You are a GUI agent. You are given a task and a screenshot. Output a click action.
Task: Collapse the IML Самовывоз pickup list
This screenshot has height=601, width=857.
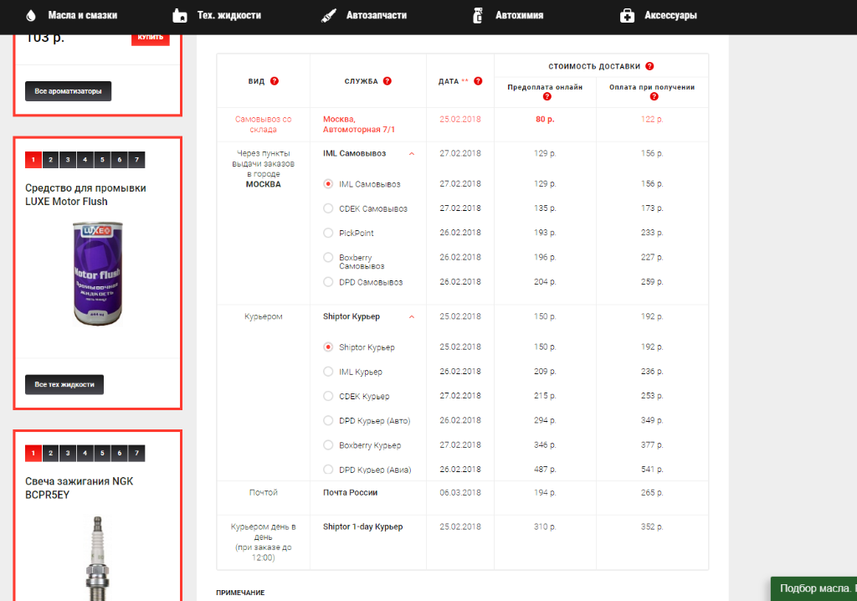(x=412, y=154)
